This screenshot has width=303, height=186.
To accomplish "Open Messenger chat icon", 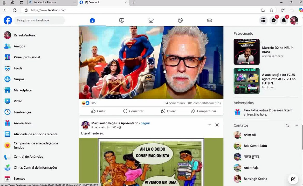I will coord(274,20).
